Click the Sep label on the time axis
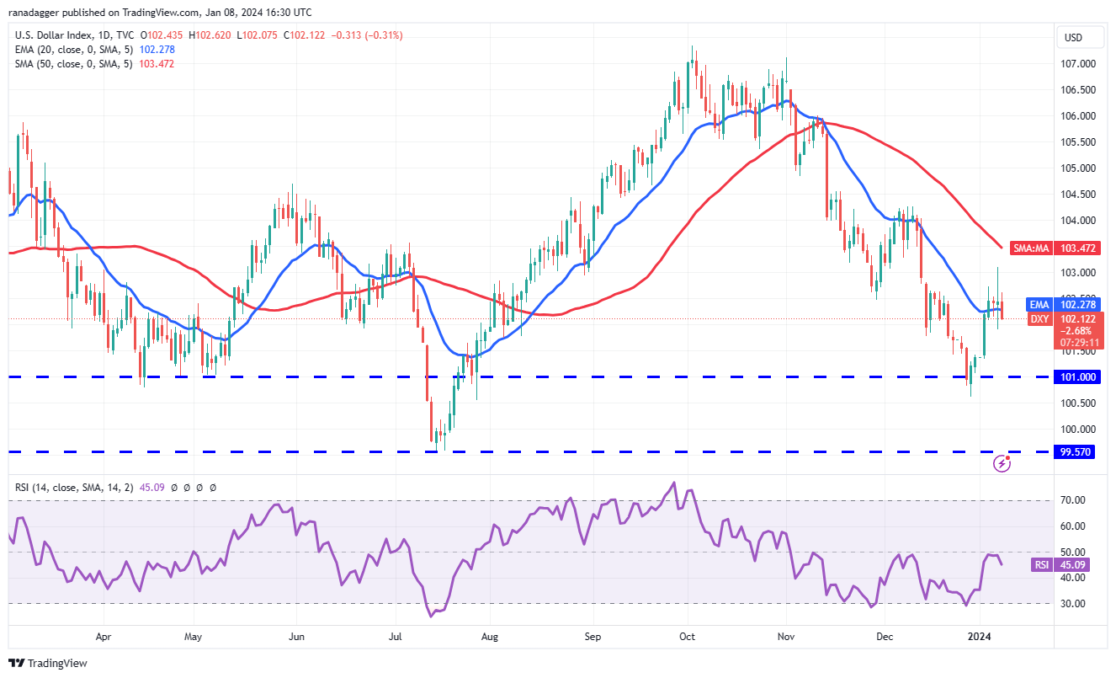The height and width of the screenshot is (678, 1116). (x=593, y=638)
